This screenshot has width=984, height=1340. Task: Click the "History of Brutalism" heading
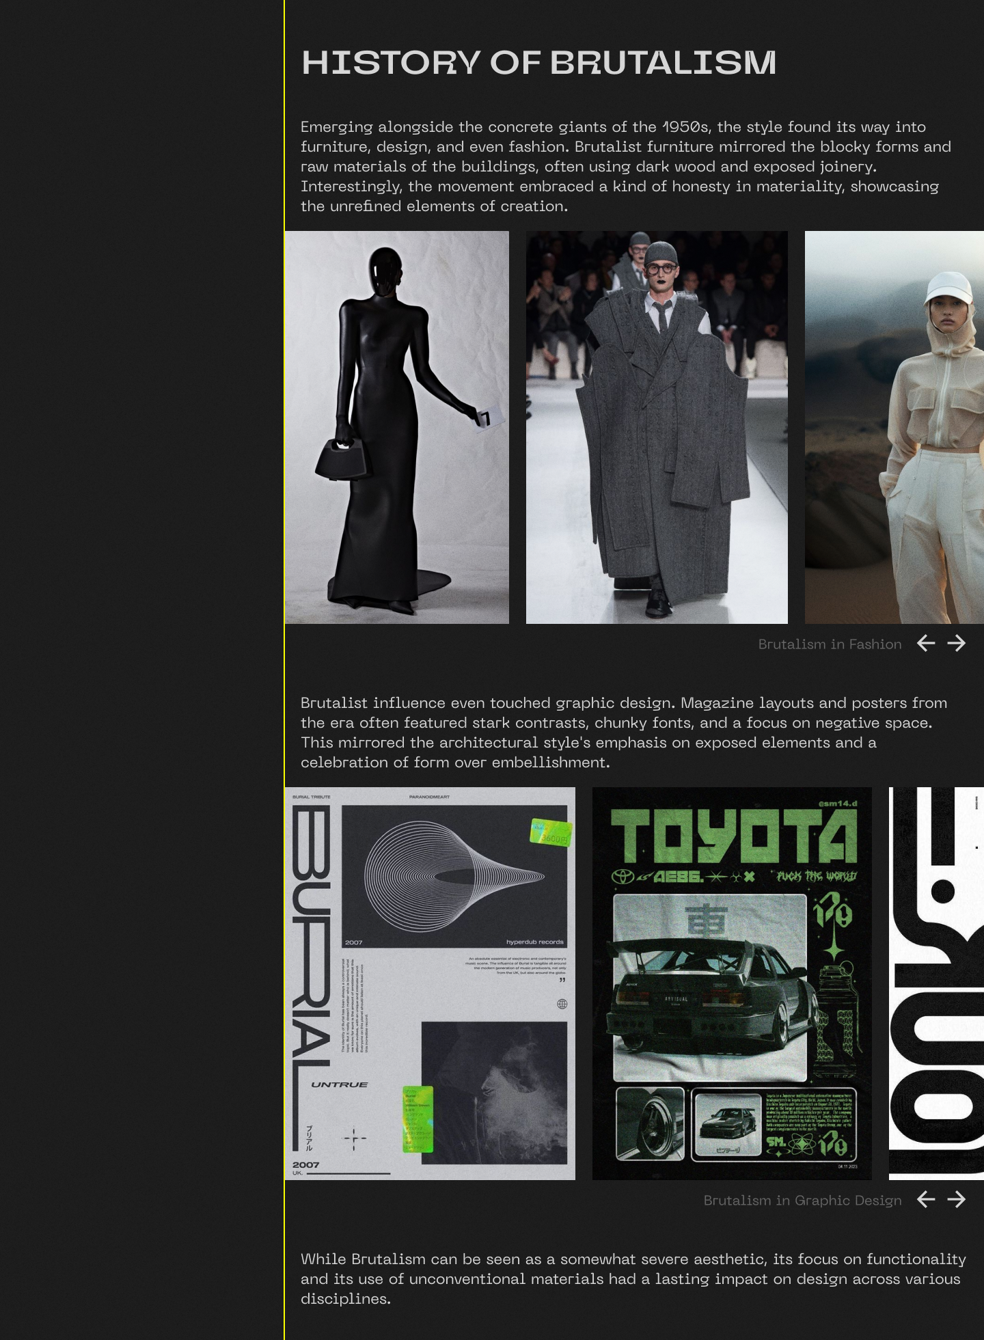coord(538,63)
